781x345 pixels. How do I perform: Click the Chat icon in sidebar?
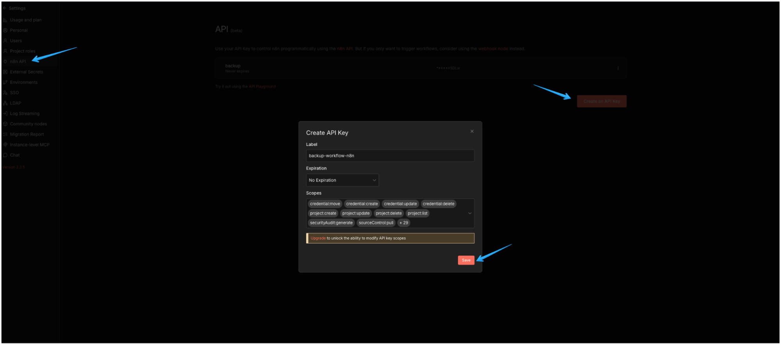(x=5, y=155)
